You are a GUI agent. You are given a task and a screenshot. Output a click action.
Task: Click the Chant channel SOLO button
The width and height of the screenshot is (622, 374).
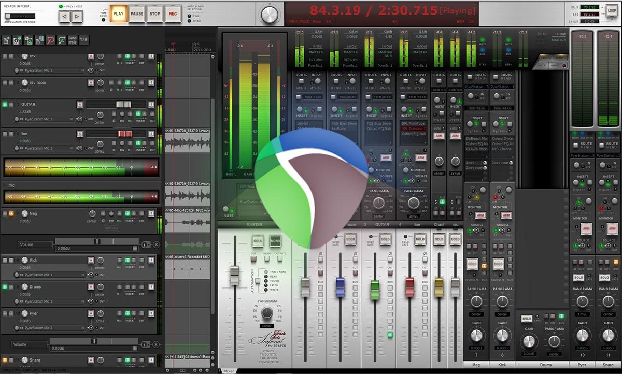click(x=439, y=239)
